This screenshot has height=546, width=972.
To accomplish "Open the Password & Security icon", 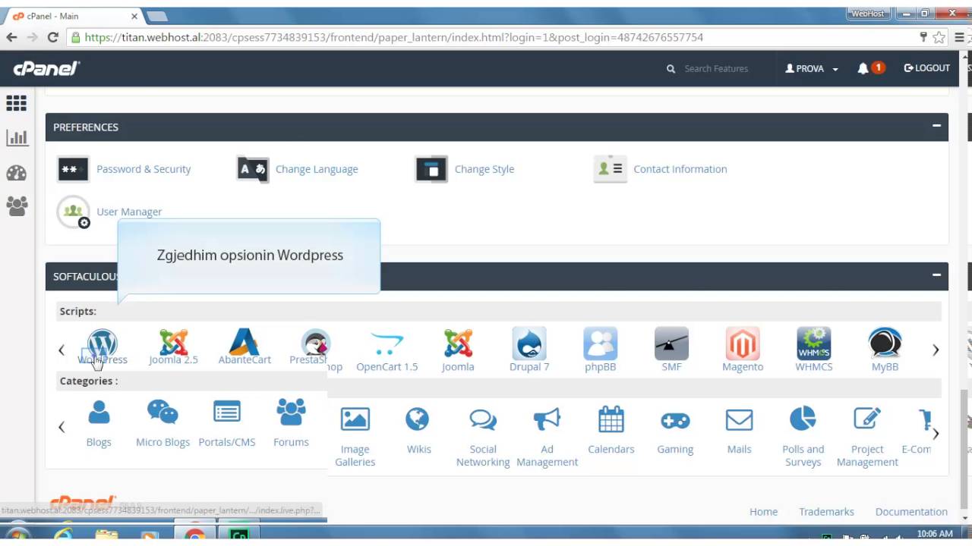I will 73,169.
